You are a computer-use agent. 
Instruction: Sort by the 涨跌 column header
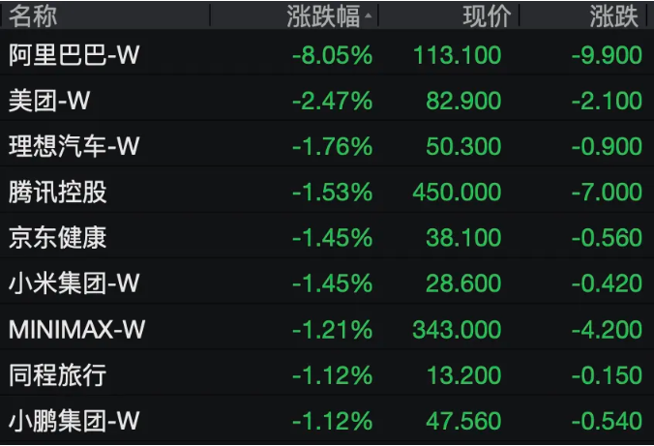tap(614, 16)
